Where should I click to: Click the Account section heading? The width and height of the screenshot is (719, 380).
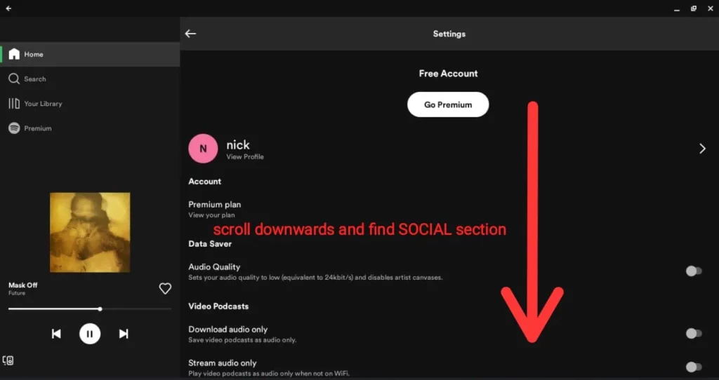pyautogui.click(x=204, y=182)
